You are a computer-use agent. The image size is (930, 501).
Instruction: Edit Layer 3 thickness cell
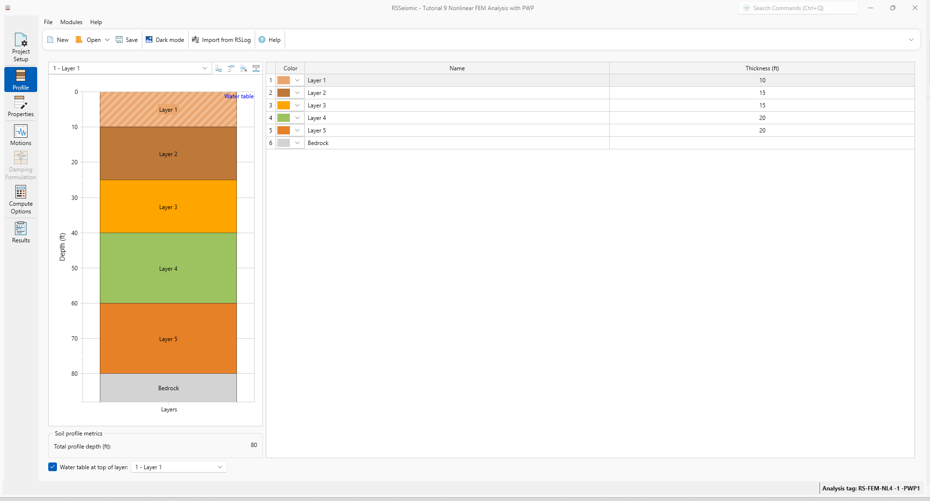[762, 105]
